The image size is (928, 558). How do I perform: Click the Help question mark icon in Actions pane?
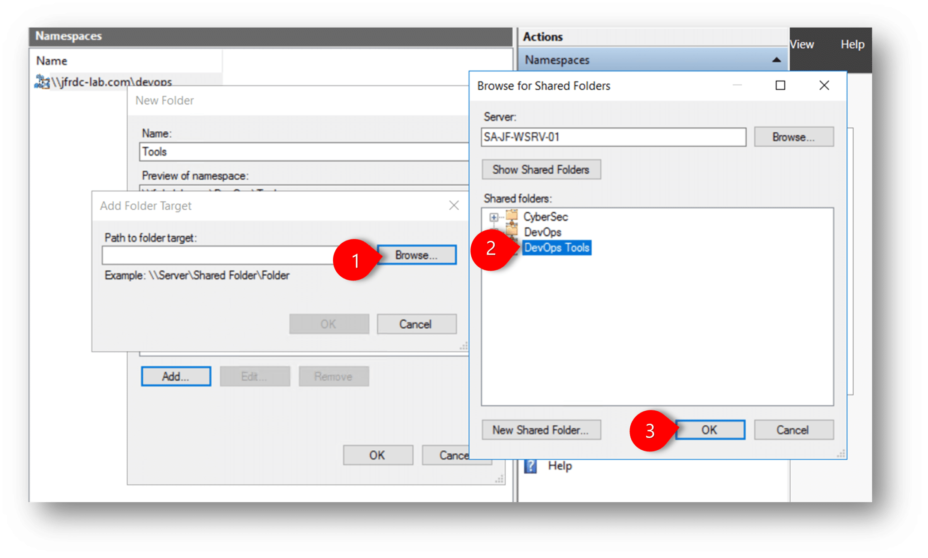coord(530,465)
